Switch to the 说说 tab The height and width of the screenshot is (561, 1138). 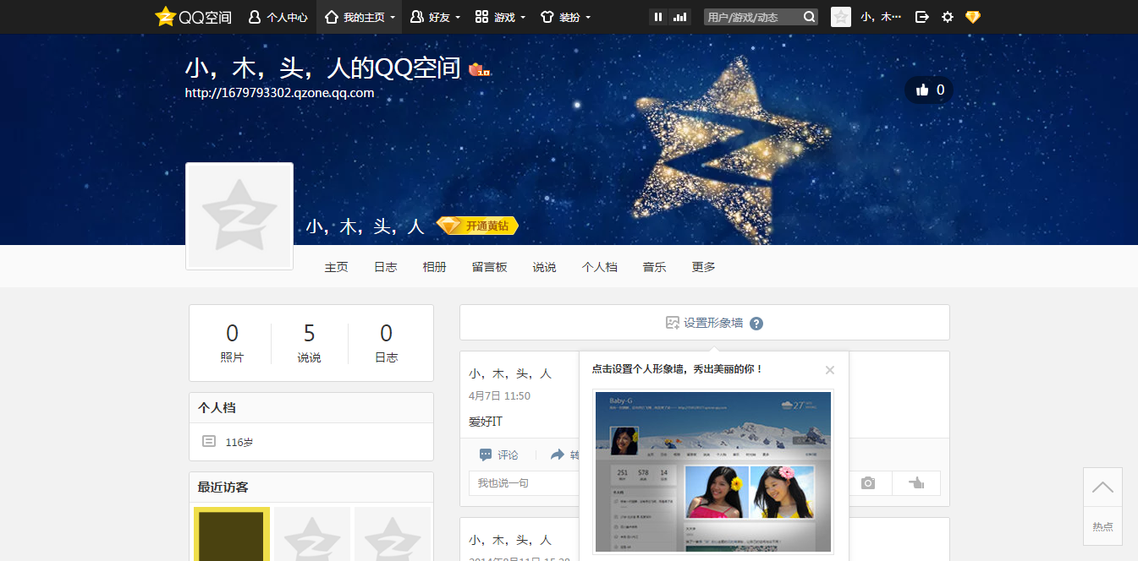(544, 267)
